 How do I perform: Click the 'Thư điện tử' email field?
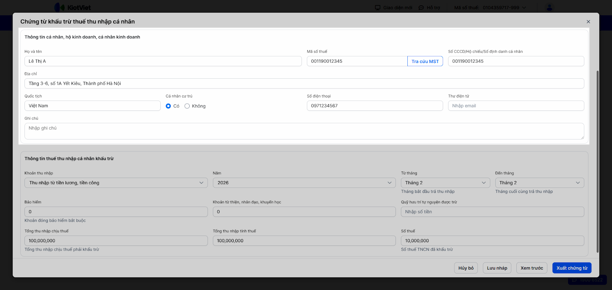coord(516,106)
